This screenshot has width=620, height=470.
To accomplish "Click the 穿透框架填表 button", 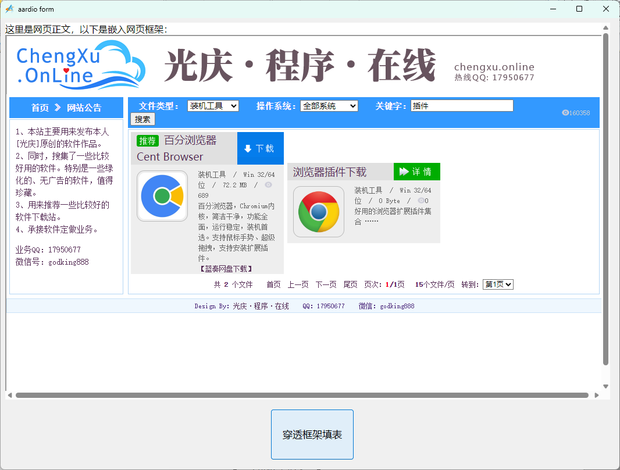I will coord(312,435).
